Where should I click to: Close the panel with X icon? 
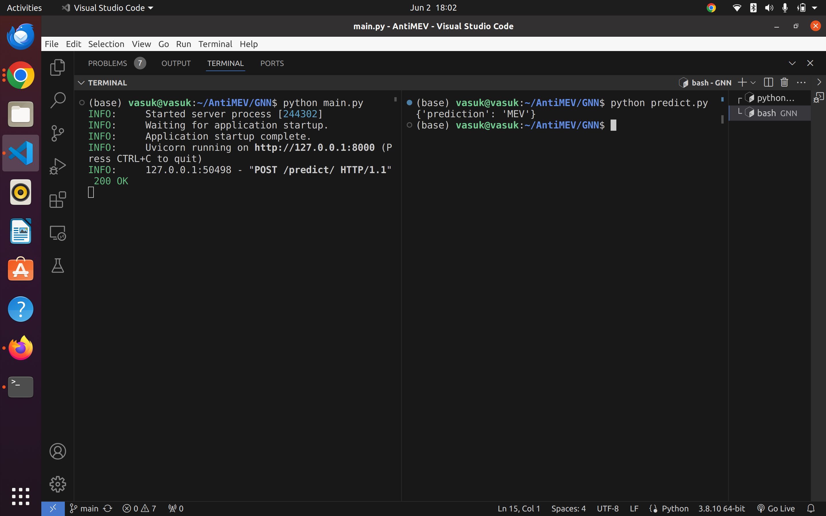click(x=810, y=63)
